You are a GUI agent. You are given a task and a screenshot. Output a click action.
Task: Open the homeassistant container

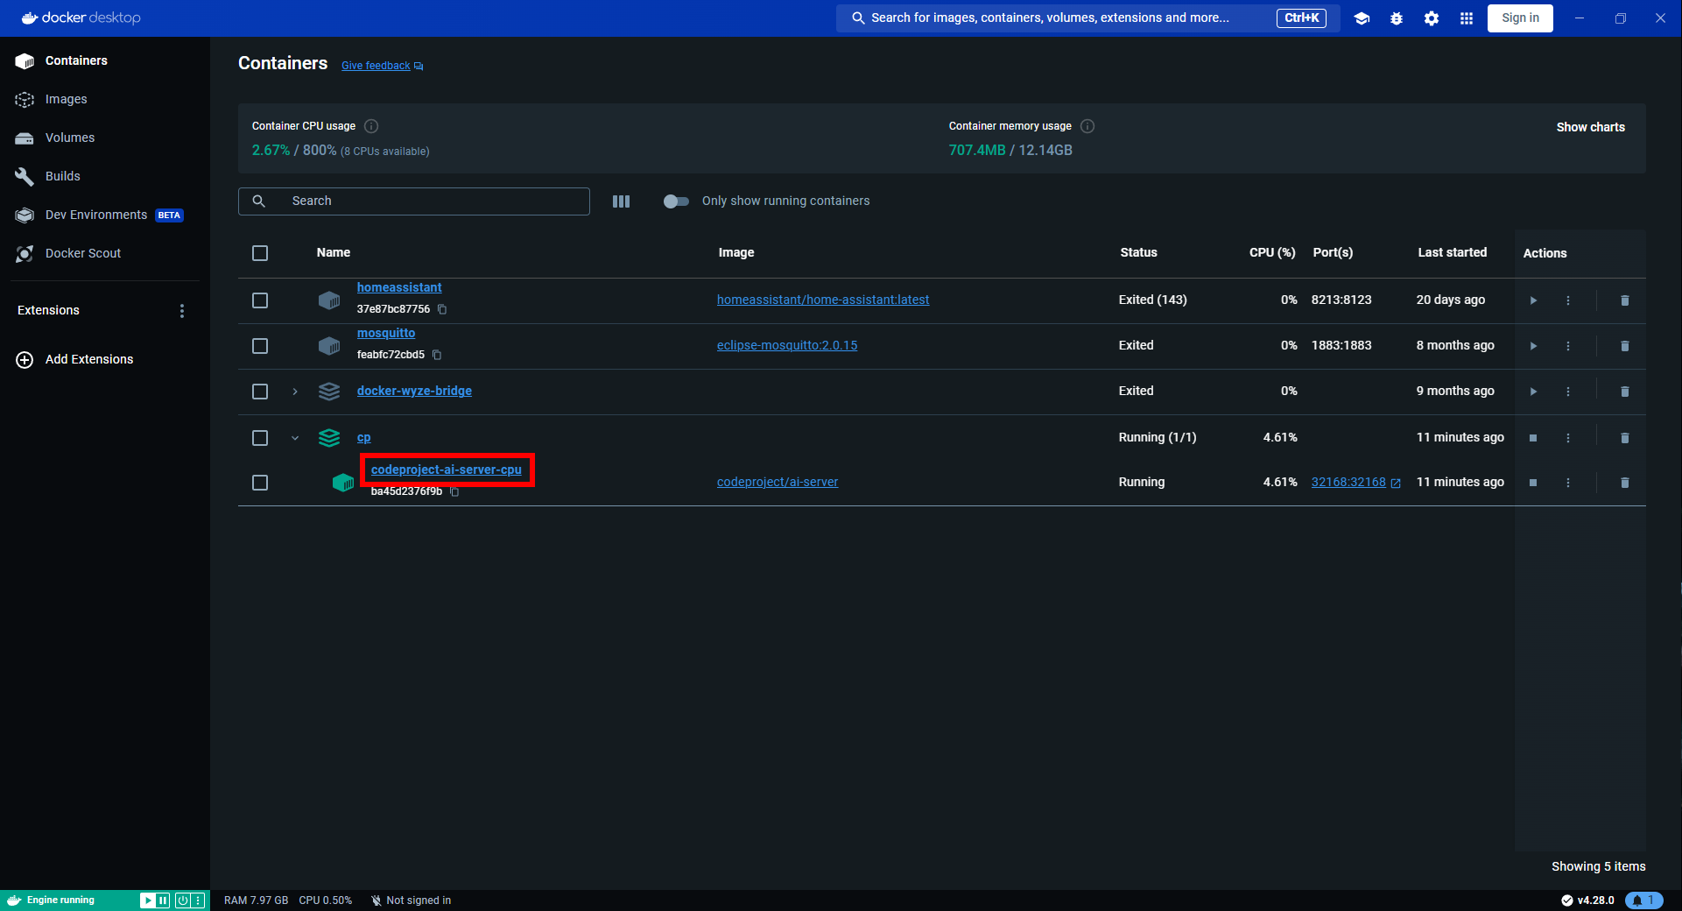(399, 287)
